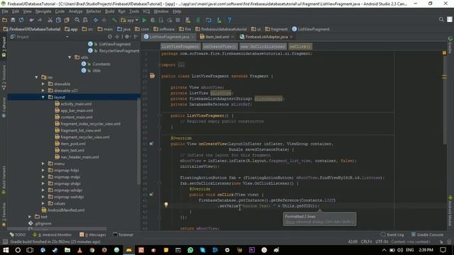Open the Terminal tool window

123,234
